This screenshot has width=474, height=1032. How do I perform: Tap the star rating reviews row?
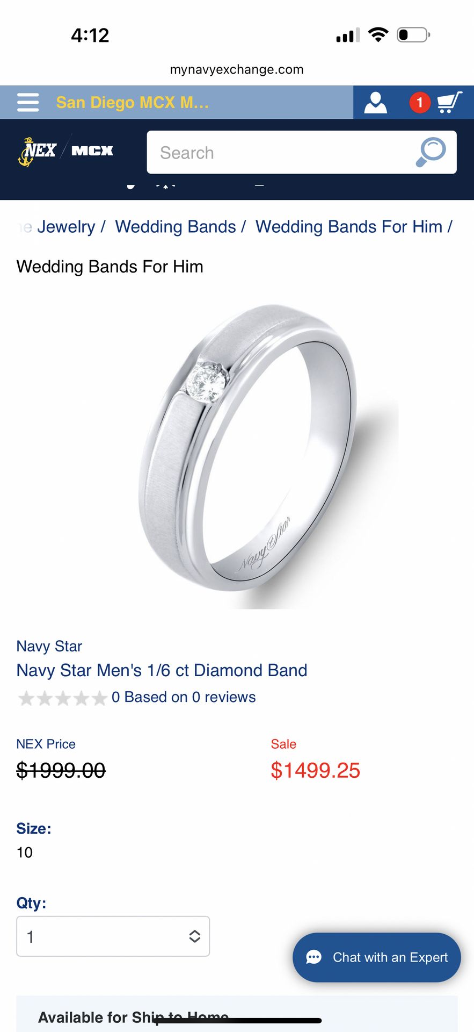pos(136,697)
